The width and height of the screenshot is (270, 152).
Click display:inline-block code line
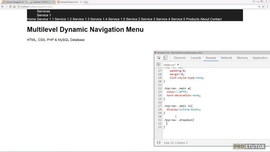pos(184,109)
